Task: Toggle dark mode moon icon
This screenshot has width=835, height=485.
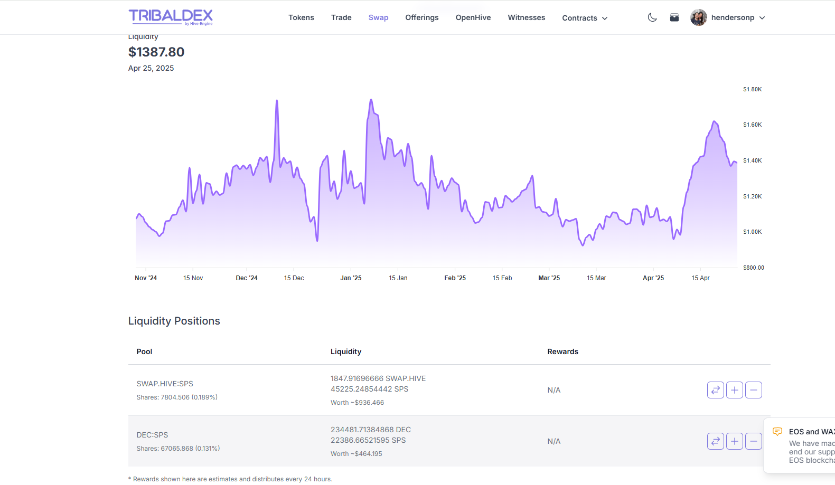Action: (x=652, y=17)
